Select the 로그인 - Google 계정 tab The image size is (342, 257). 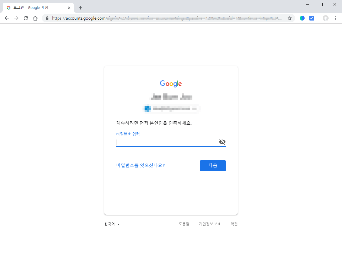(38, 8)
